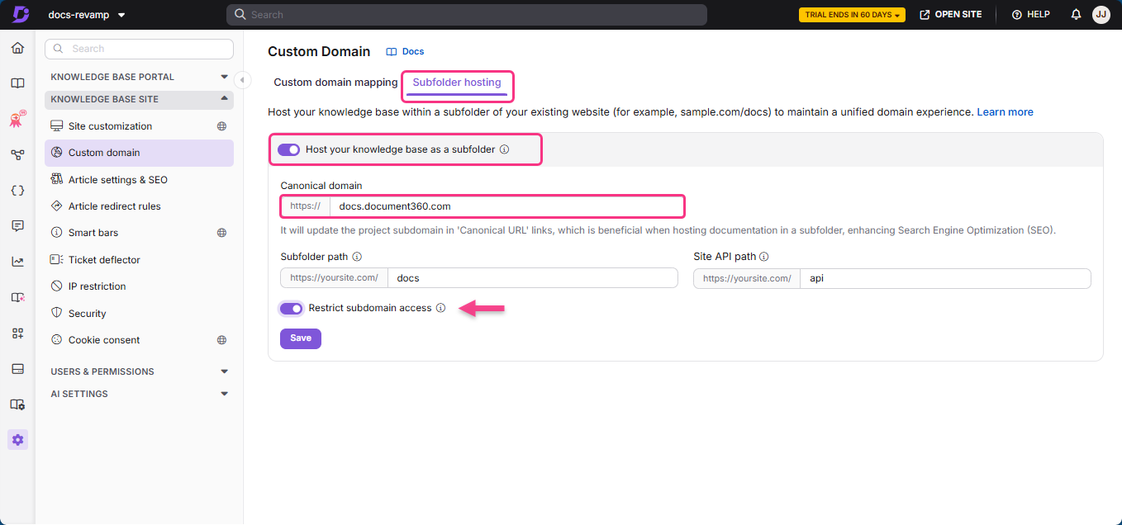
Task: Open the workflow nodes icon in left rail
Action: pyautogui.click(x=17, y=154)
